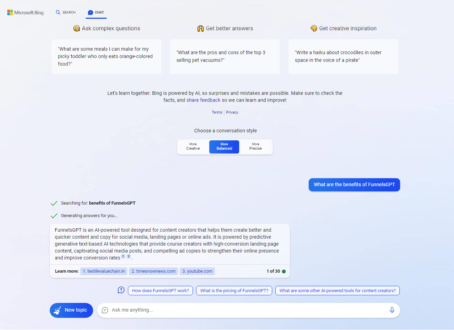Open the Privacy link
Image resolution: width=454 pixels, height=330 pixels.
(232, 112)
